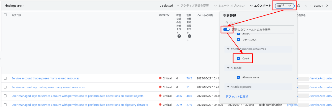Sort by the SEVERITY column header
Image resolution: width=332 pixels, height=107 pixels.
[164, 15]
